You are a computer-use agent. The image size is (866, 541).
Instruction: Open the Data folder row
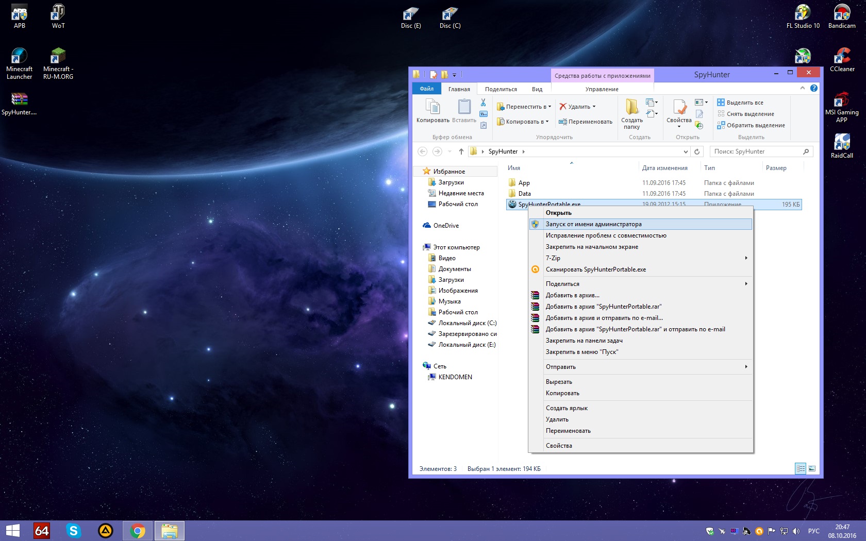click(654, 194)
